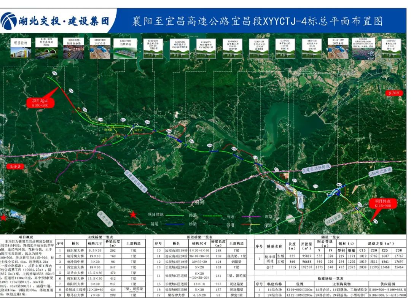The height and width of the screenshot is (308, 411).
Task: Click the 桥梁长度 header in 主线桥梁 table
Action: pyautogui.click(x=113, y=243)
